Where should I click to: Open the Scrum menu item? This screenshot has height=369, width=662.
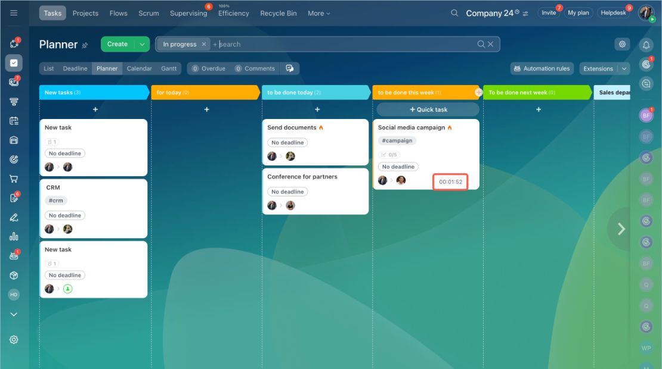pyautogui.click(x=149, y=14)
